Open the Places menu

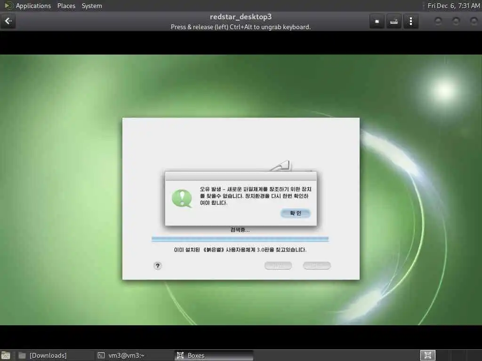pyautogui.click(x=66, y=6)
